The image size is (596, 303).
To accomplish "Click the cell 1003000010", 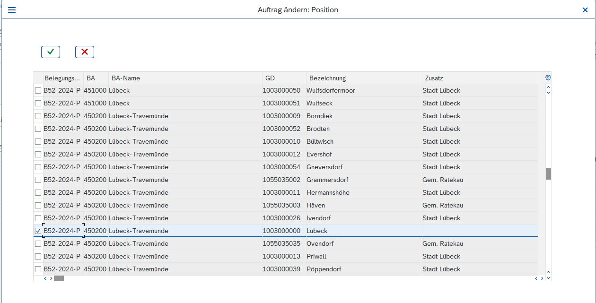I will coord(284,142).
